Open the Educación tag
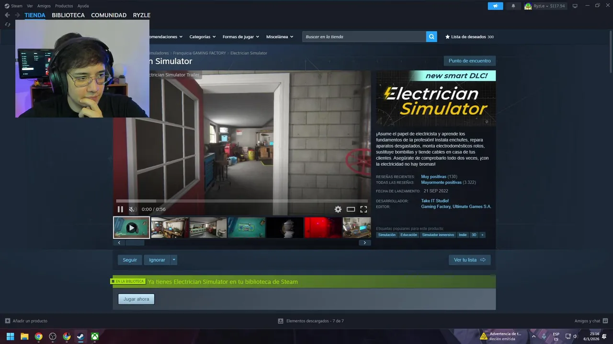Viewport: 613px width, 344px height. [409, 235]
